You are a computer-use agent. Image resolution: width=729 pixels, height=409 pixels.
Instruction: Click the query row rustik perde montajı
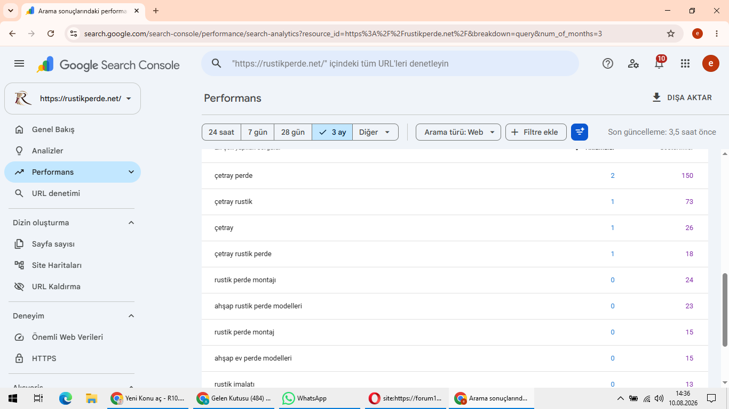[455, 280]
